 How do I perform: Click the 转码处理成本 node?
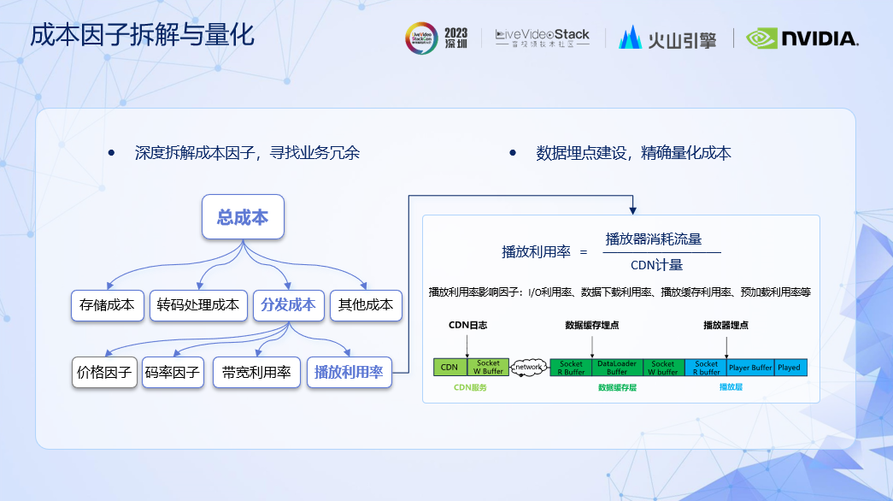[198, 304]
